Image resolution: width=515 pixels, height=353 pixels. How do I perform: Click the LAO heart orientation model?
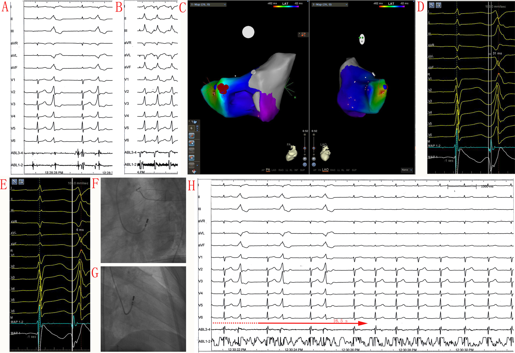[x=325, y=153]
